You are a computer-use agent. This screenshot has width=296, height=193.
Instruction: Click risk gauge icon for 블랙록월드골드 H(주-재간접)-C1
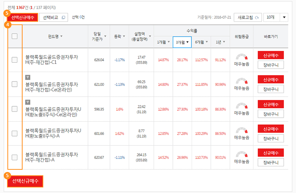tap(242, 57)
